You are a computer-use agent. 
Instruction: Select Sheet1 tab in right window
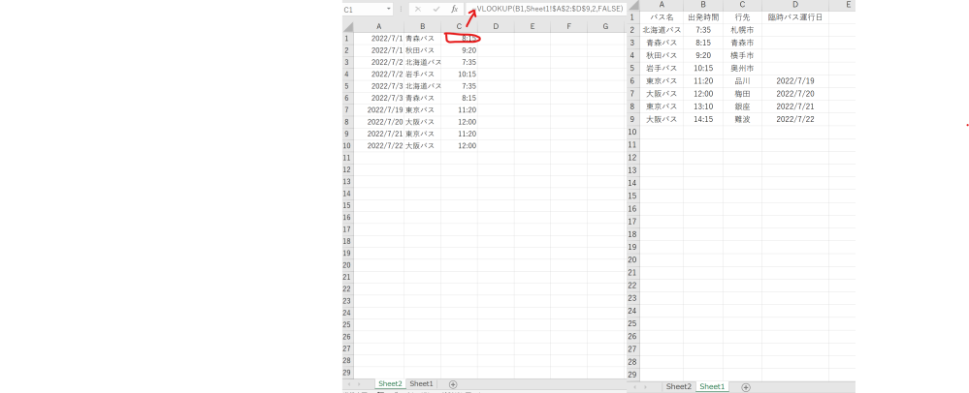click(712, 386)
